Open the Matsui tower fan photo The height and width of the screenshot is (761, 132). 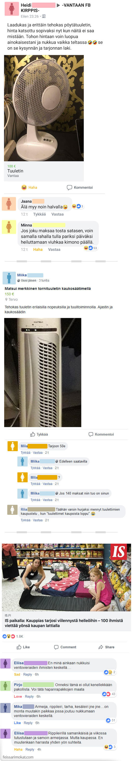click(43, 372)
